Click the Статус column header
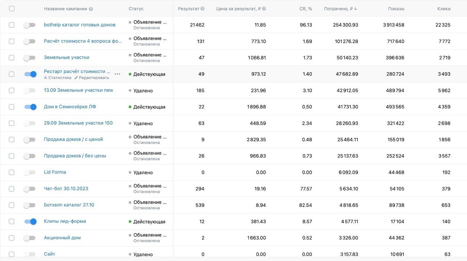 (x=136, y=9)
